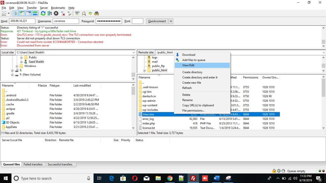The height and width of the screenshot is (183, 326).
Task: Expand the public_html remote tree node
Action: coord(144,71)
